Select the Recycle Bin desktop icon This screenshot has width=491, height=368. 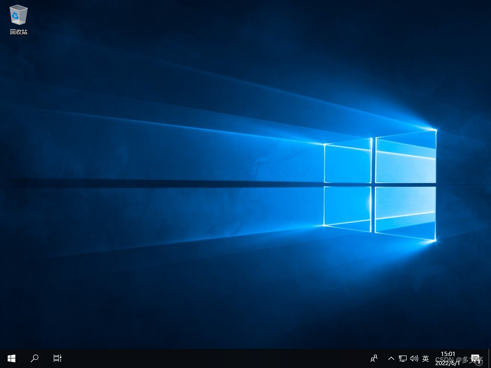pyautogui.click(x=19, y=19)
